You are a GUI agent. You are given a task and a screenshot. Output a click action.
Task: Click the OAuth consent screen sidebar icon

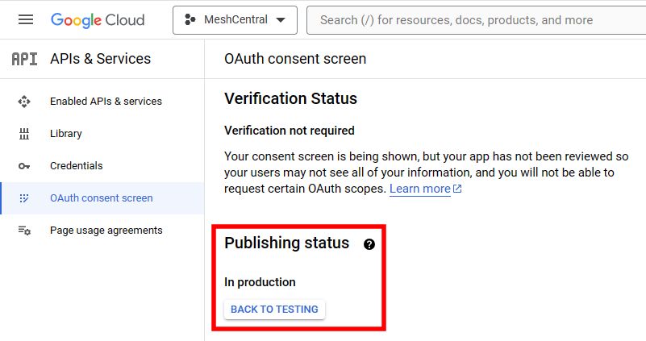click(x=24, y=198)
